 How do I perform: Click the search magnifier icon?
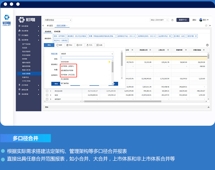167,20
